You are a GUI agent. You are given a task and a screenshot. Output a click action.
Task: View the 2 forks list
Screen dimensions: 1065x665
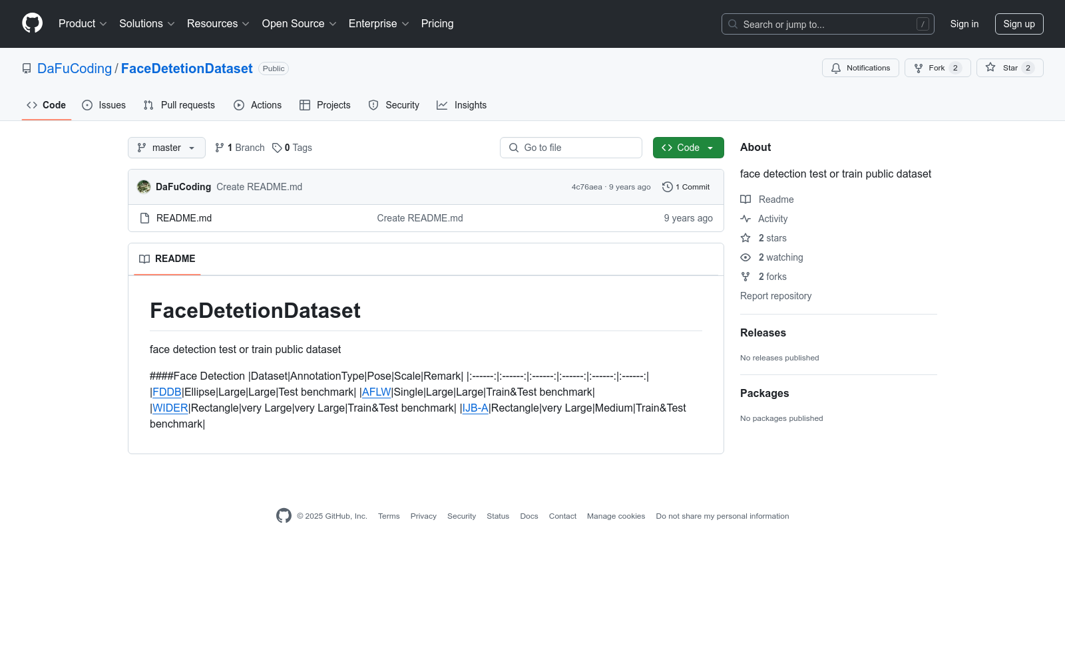point(764,277)
